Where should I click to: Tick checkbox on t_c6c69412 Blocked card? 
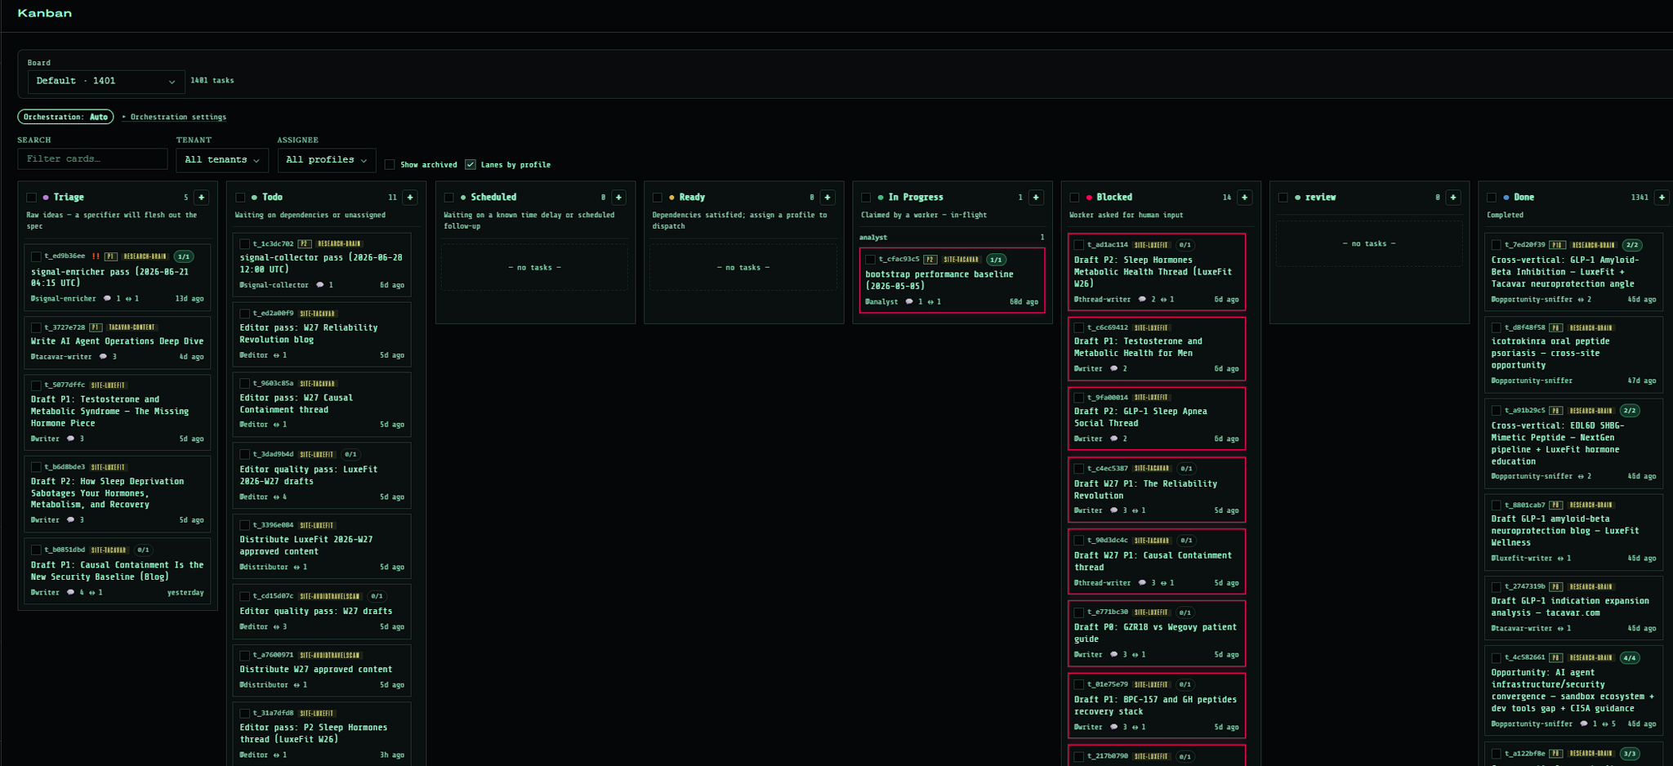1078,327
